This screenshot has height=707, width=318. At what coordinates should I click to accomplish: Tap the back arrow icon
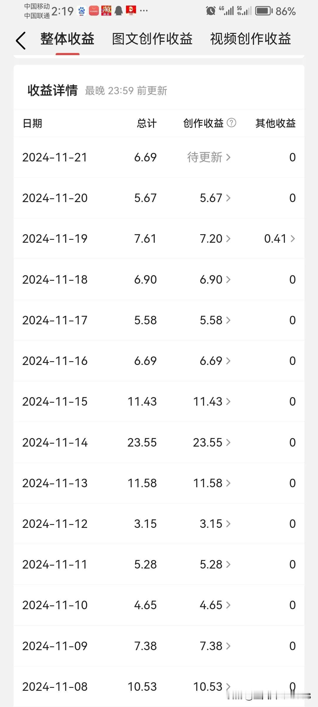point(21,40)
